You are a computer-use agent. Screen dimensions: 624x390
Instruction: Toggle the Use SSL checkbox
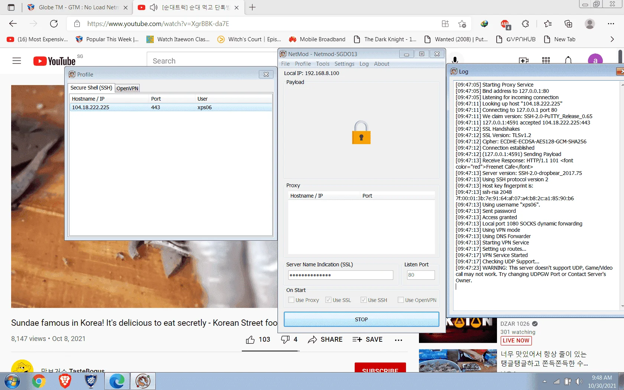328,300
